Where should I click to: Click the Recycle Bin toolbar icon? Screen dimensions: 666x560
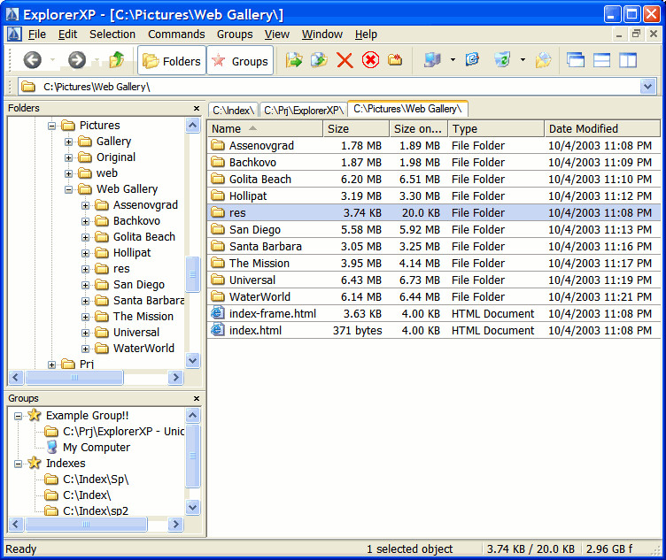[x=502, y=60]
